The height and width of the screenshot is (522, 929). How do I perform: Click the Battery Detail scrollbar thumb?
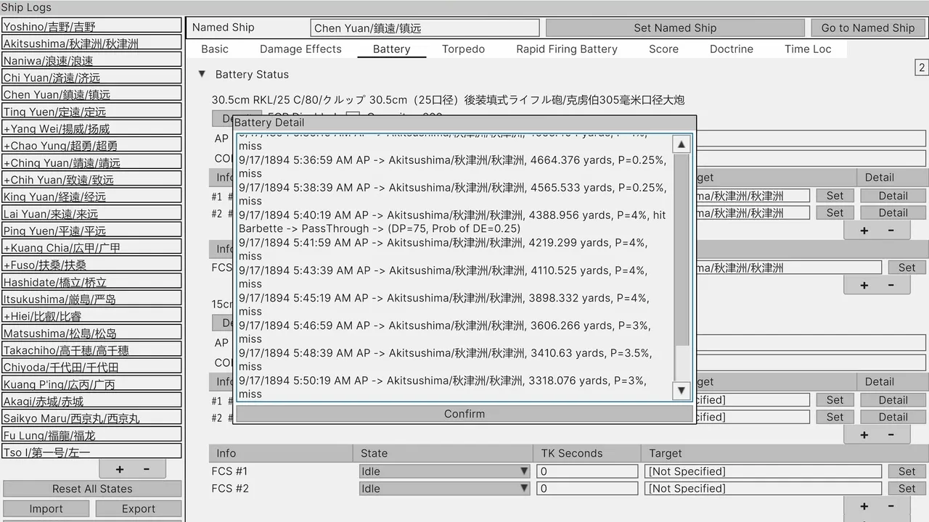[682, 249]
